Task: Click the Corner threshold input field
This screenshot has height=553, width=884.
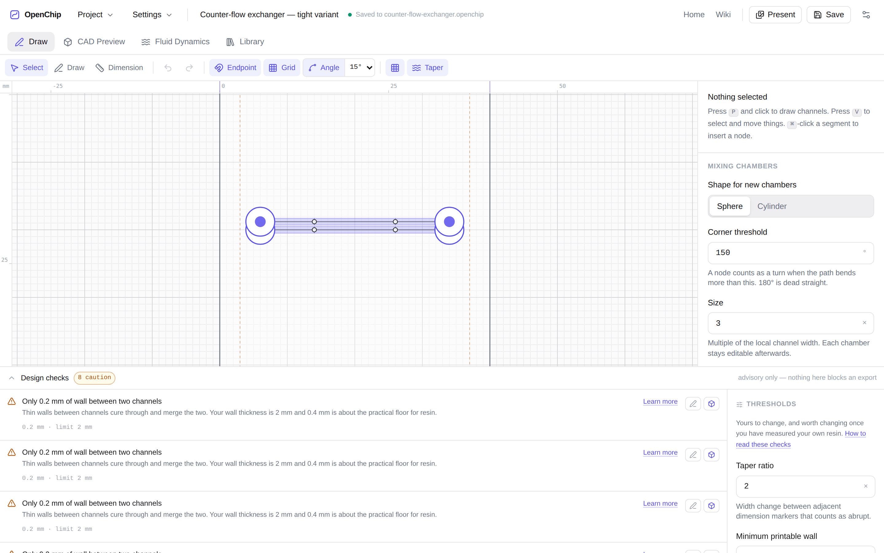Action: [791, 253]
